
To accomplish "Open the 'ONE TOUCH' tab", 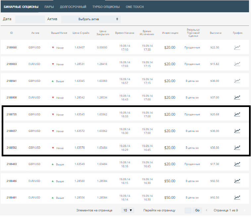I will pos(135,7).
